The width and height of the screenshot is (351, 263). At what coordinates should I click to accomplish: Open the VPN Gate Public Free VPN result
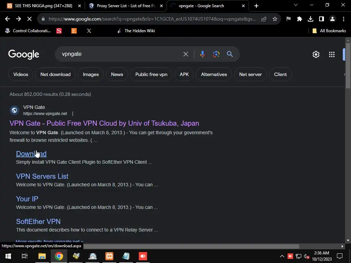104,123
